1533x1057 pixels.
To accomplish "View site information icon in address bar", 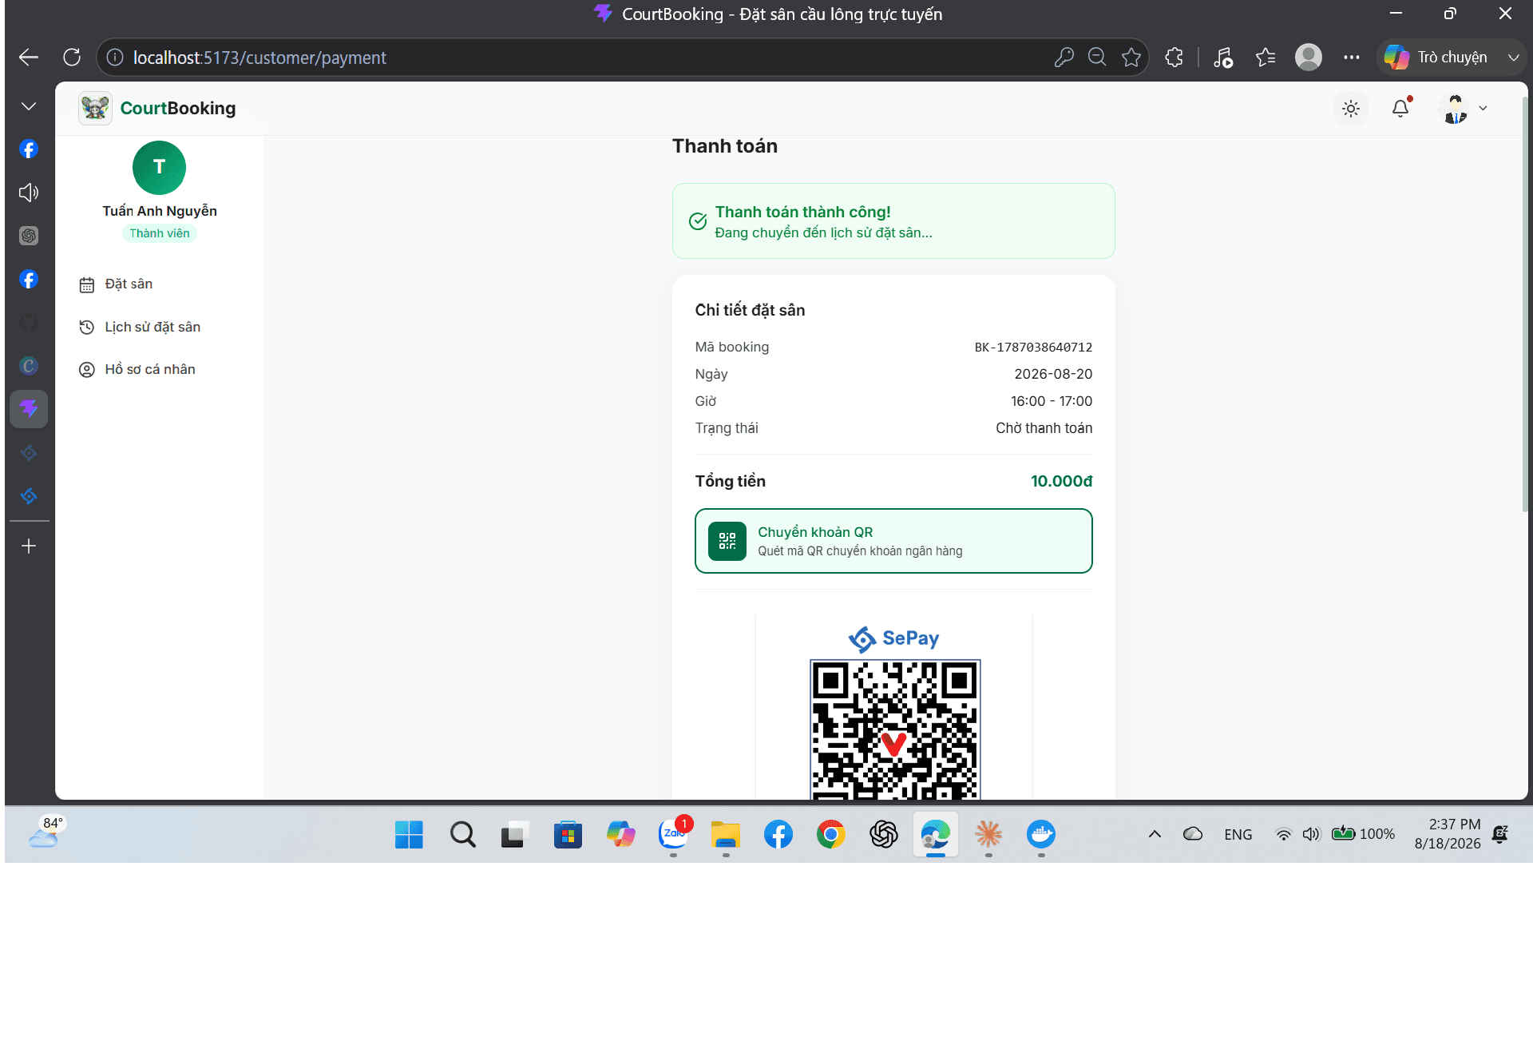I will (x=115, y=58).
